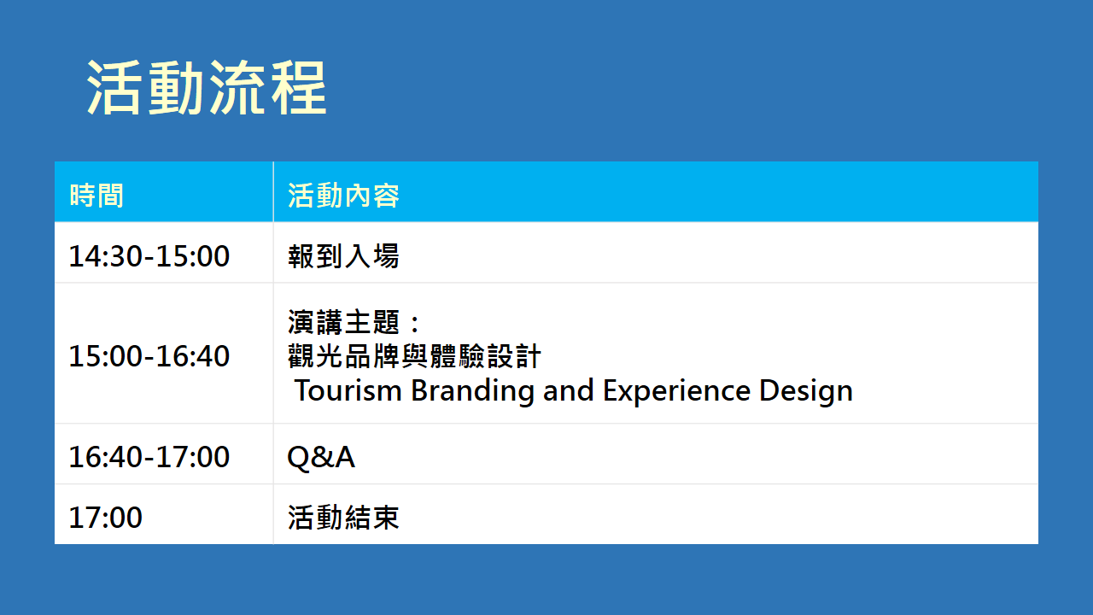Click the slide title 活動流程
This screenshot has height=615, width=1093.
coord(206,87)
